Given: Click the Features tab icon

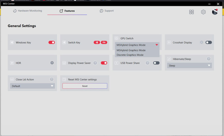Looking at the screenshot, I should [61, 11].
